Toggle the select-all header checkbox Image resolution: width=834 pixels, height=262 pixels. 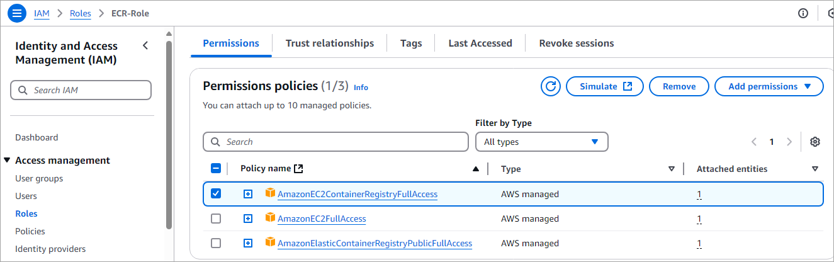click(x=216, y=168)
